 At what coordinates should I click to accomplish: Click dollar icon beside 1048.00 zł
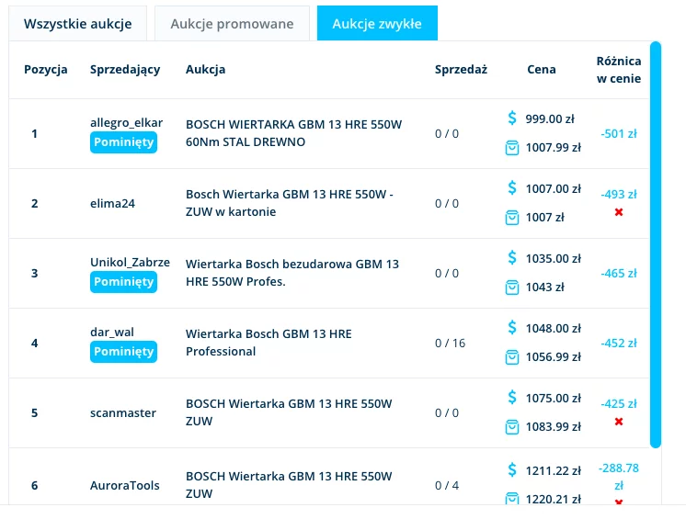coord(512,328)
